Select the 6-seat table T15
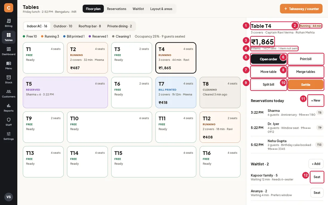The image size is (328, 205). pos(154,162)
